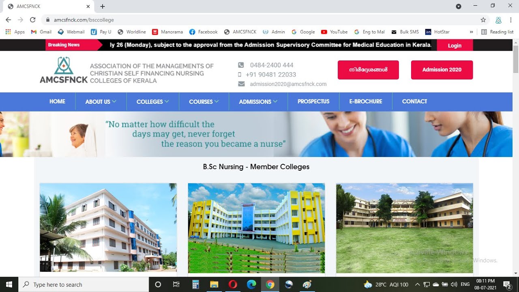Open the Worldline bookmark
This screenshot has width=519, height=292.
132,32
